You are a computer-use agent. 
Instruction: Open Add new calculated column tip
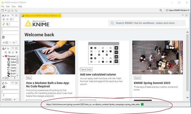(x=98, y=74)
